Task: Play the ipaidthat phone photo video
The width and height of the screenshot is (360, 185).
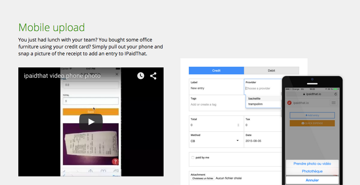Action: 91,122
